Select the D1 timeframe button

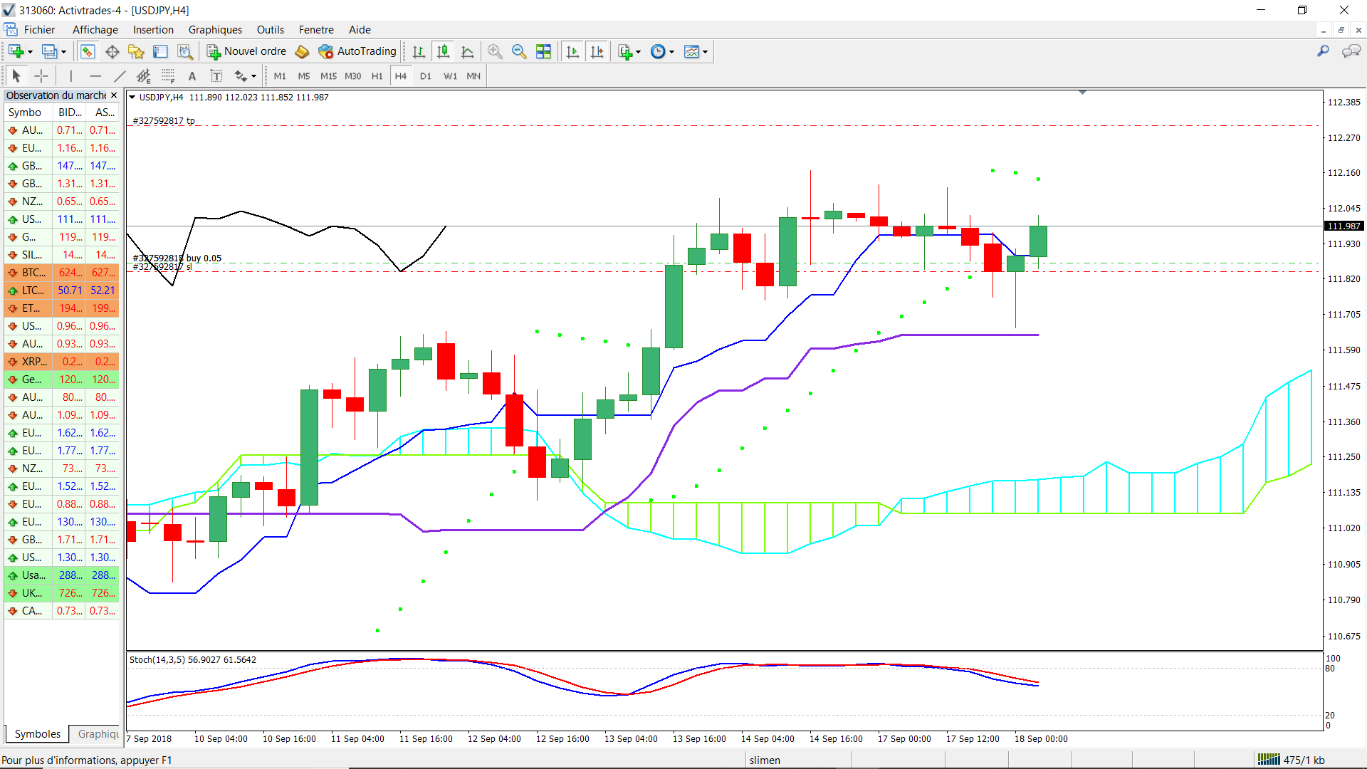pos(425,76)
